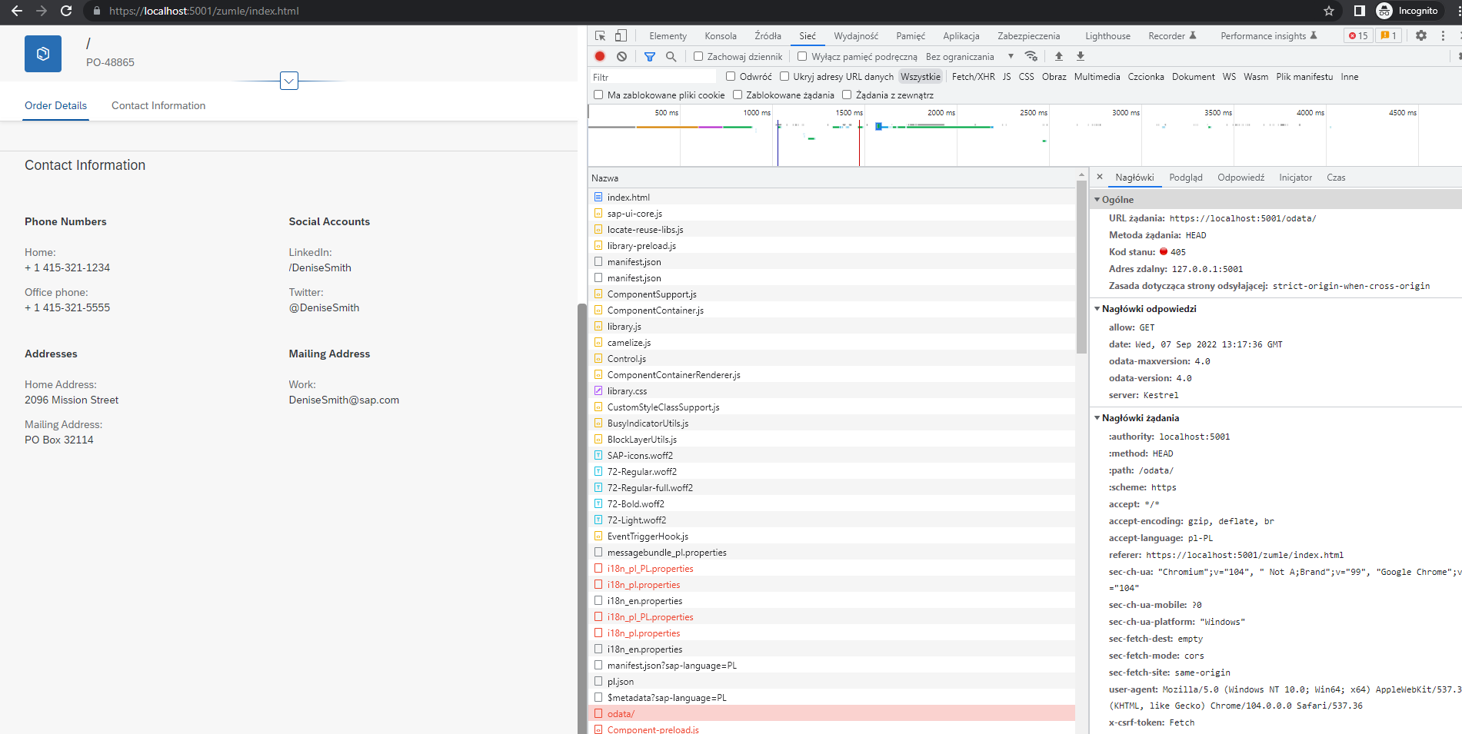Select the sap-ui-core.js request

(x=832, y=214)
